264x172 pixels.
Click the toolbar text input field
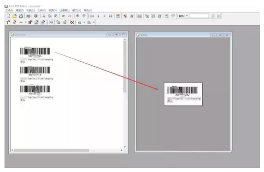pyautogui.click(x=199, y=16)
